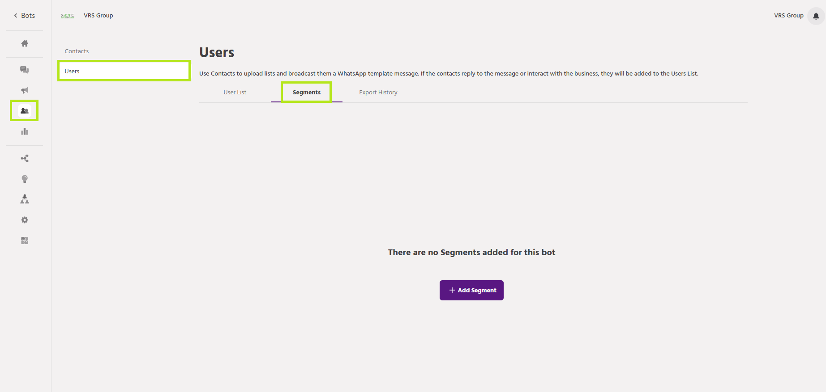This screenshot has height=392, width=826.
Task: Select Users in the side menu
Action: click(x=124, y=71)
